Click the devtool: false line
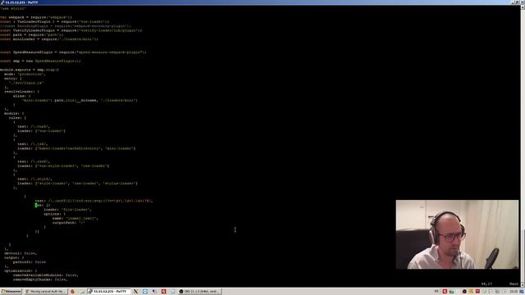The height and width of the screenshot is (295, 525). tap(21, 253)
